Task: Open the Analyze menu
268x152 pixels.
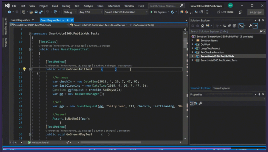Action: pyautogui.click(x=88, y=6)
